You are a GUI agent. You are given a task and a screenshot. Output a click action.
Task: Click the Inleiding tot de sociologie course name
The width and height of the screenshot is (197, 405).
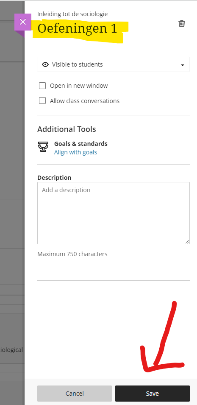(72, 14)
